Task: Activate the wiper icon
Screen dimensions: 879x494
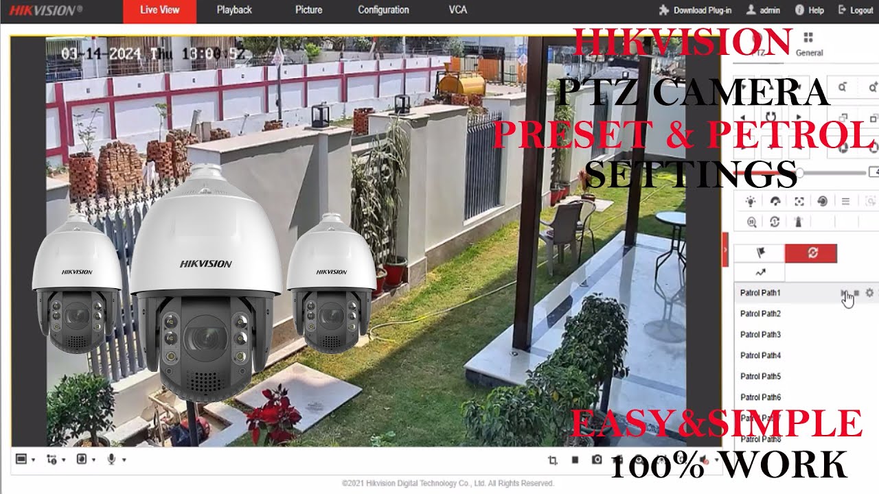Action: coord(775,201)
